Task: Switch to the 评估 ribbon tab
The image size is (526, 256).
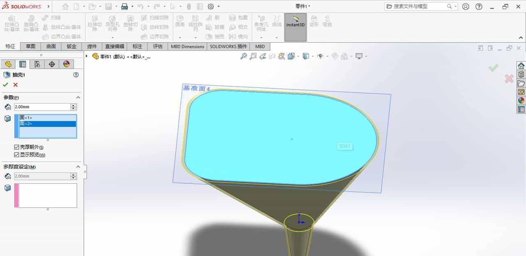Action: tap(158, 46)
